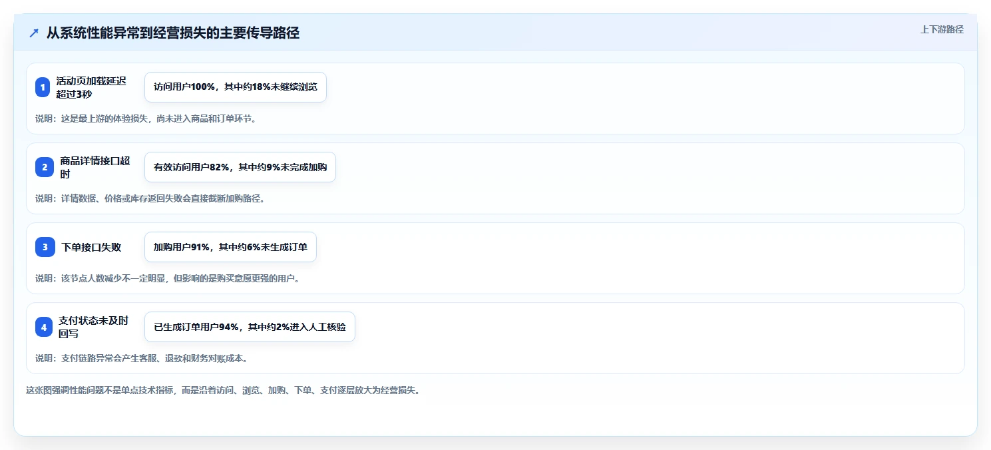
Task: Click step number 1 badge
Action: (43, 87)
